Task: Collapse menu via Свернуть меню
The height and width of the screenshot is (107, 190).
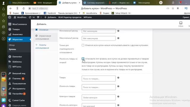Action: (19, 105)
